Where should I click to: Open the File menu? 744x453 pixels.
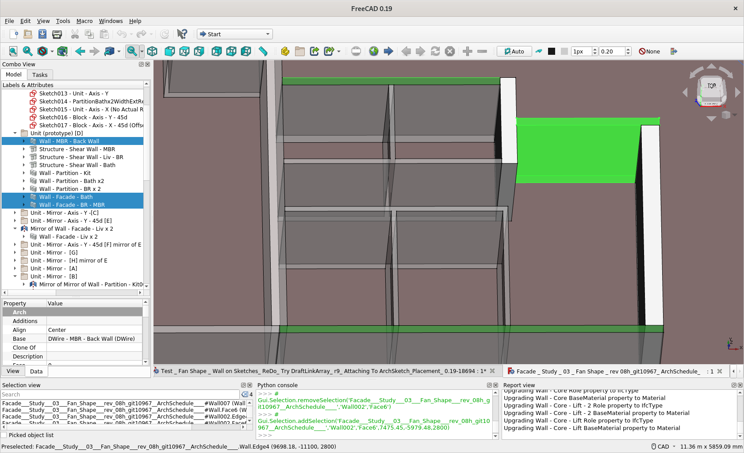(9, 21)
